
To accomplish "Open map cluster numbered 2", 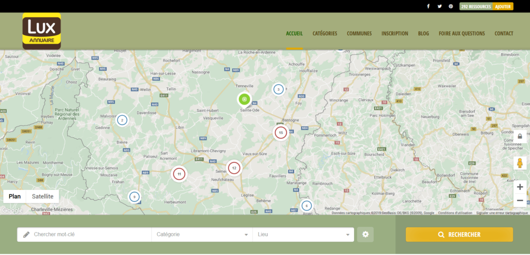I will [122, 120].
